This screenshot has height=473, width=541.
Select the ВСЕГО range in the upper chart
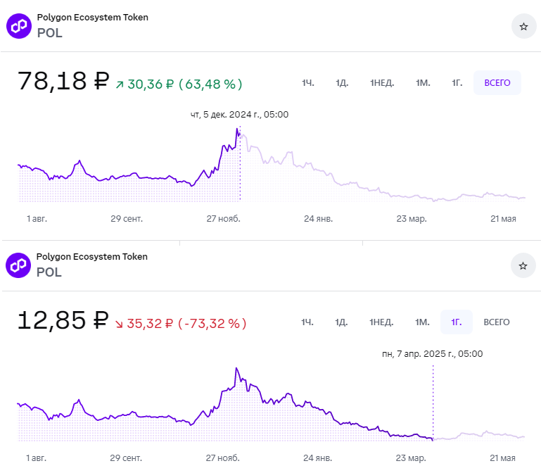(497, 83)
